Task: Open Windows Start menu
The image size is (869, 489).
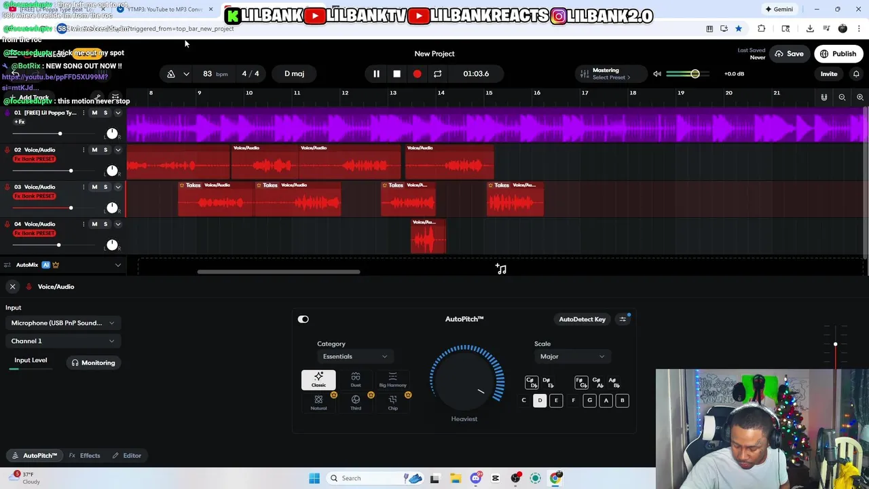Action: point(314,478)
